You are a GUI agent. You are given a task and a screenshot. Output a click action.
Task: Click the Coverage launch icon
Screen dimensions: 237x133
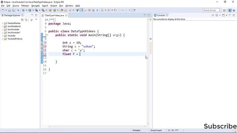36,10
